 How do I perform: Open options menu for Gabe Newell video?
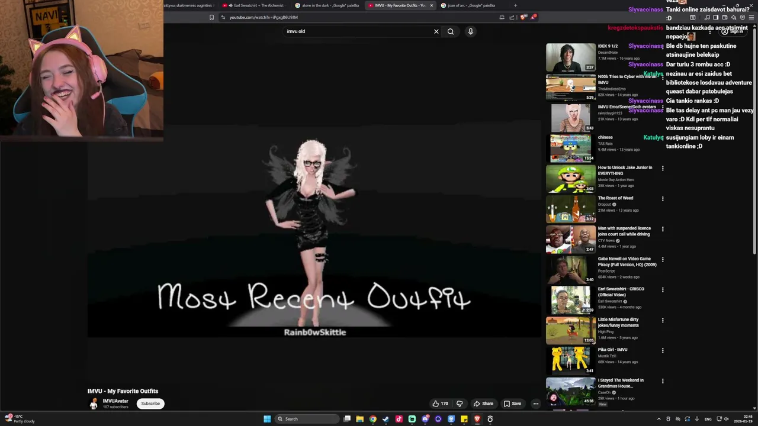(x=663, y=260)
